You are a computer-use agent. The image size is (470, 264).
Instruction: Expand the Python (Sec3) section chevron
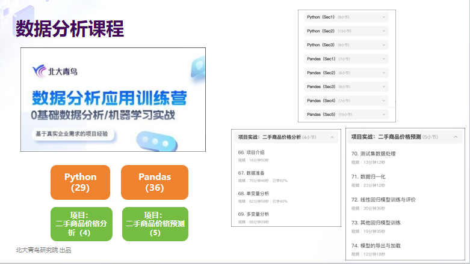point(384,45)
